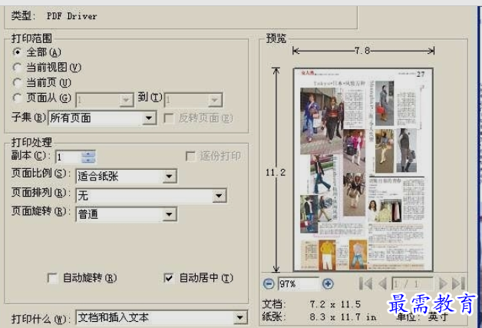Go to the next preview page arrow
Image resolution: width=482 pixels, height=328 pixels.
coord(443,283)
